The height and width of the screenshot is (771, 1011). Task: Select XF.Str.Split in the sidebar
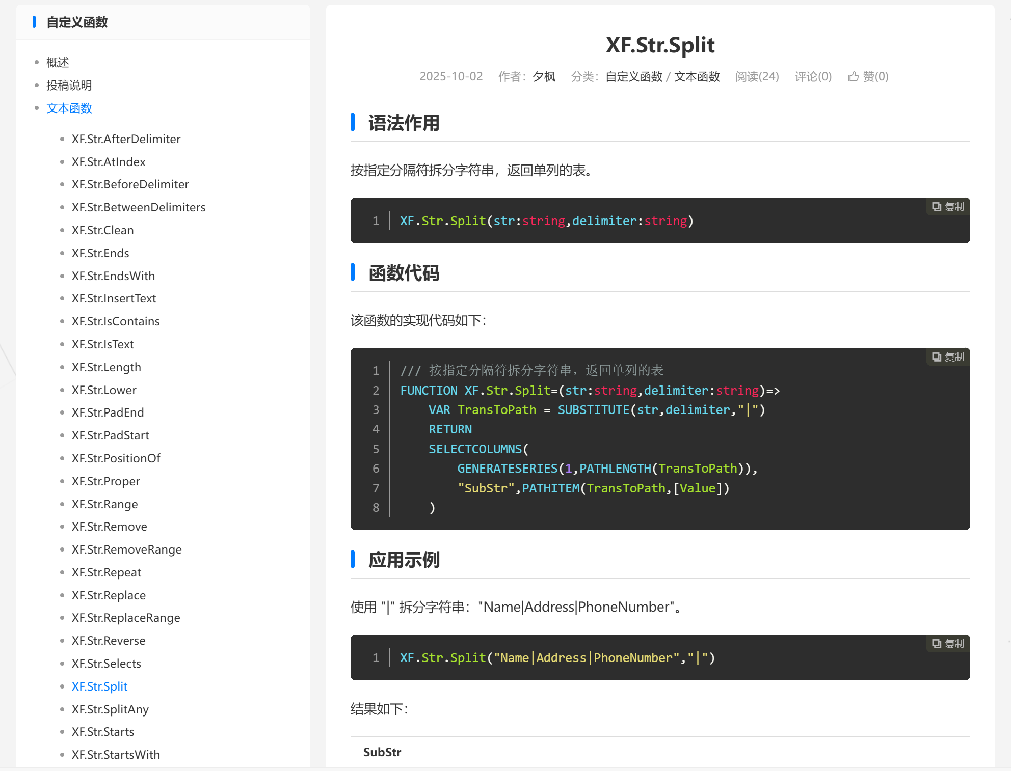(99, 686)
